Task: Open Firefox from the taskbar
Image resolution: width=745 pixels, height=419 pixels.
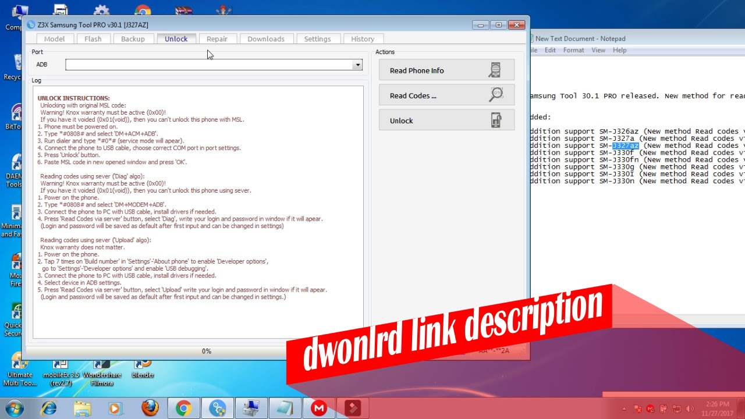Action: 150,409
